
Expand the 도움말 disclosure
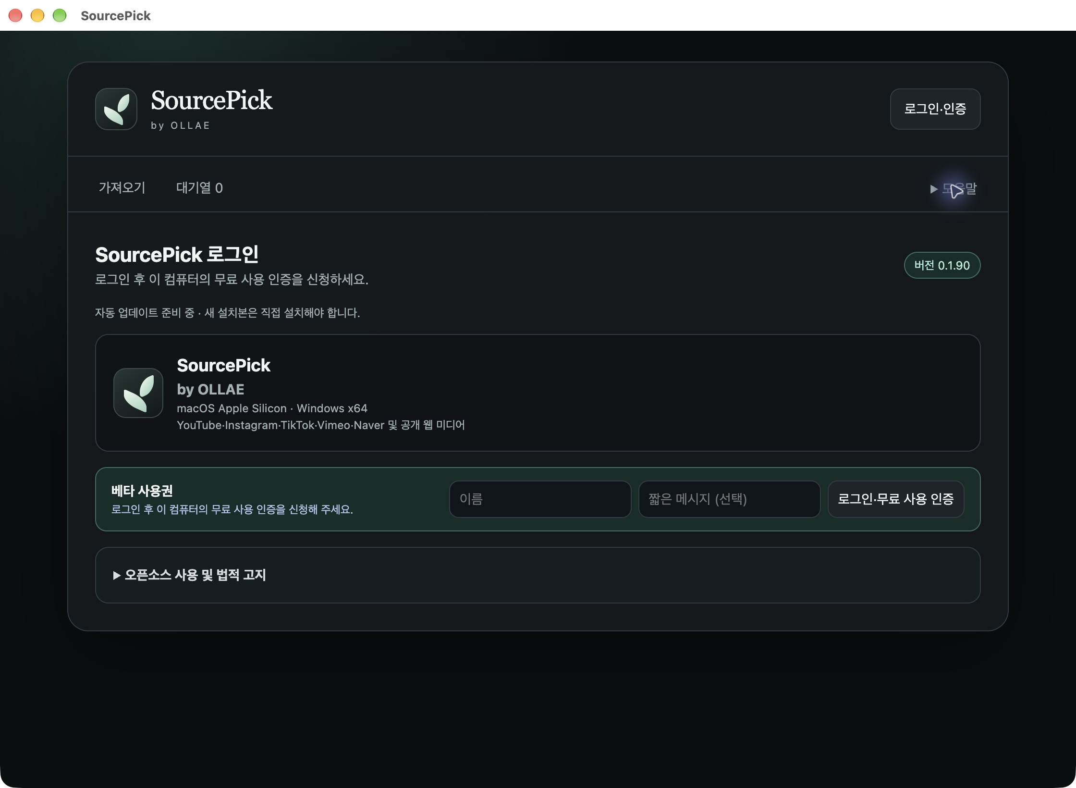pyautogui.click(x=953, y=189)
